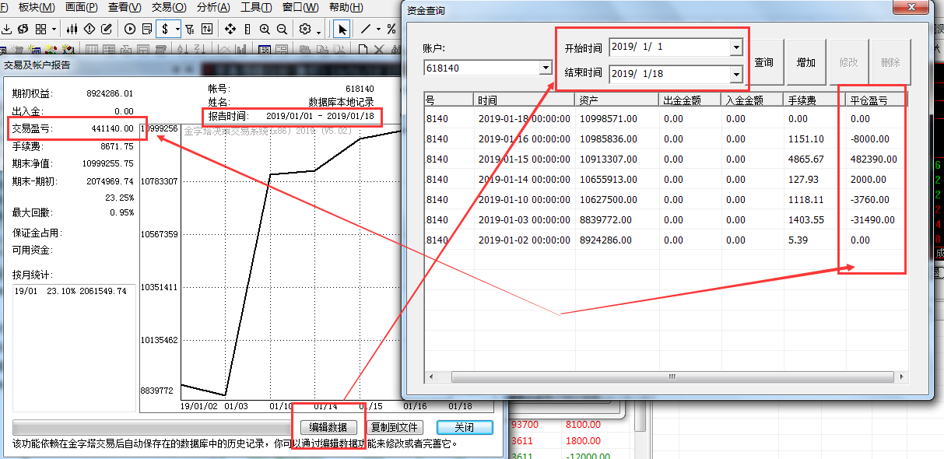
Task: Click the zoom in magnifier icon
Action: point(265,30)
